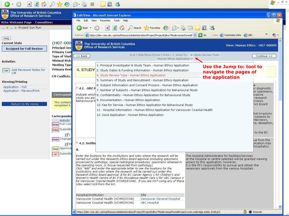
Task: Click the Exit link in the form header
Action: tap(132, 55)
